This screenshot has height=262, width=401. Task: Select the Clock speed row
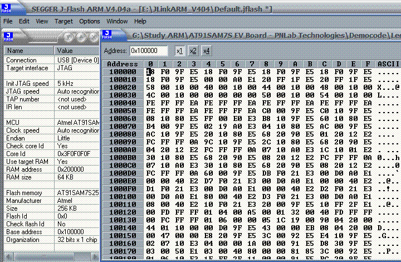[52, 130]
